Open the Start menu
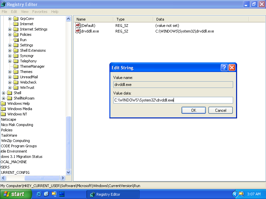This screenshot has height=199, width=266. click(x=16, y=194)
